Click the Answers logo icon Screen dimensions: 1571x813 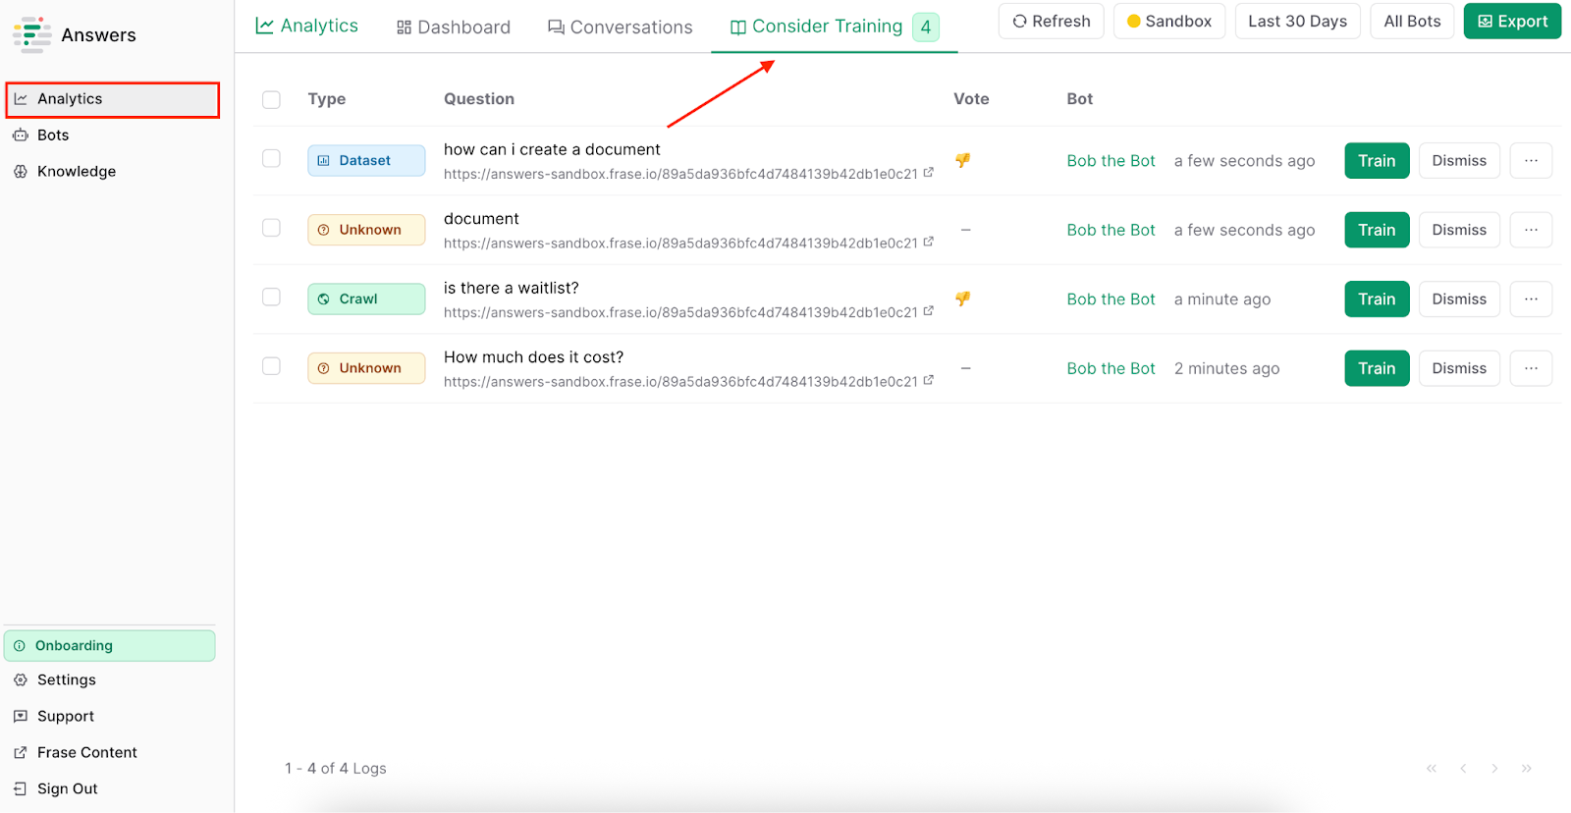click(x=31, y=34)
